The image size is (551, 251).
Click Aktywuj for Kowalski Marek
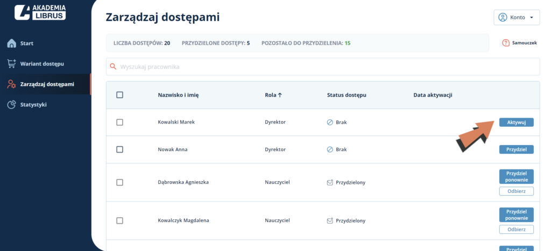(516, 122)
